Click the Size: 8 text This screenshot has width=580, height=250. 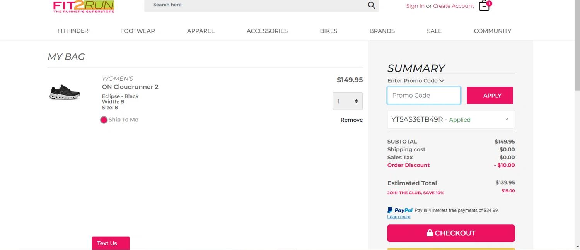pos(110,108)
